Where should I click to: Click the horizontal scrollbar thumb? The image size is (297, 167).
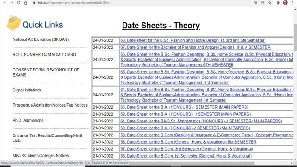coord(192,163)
